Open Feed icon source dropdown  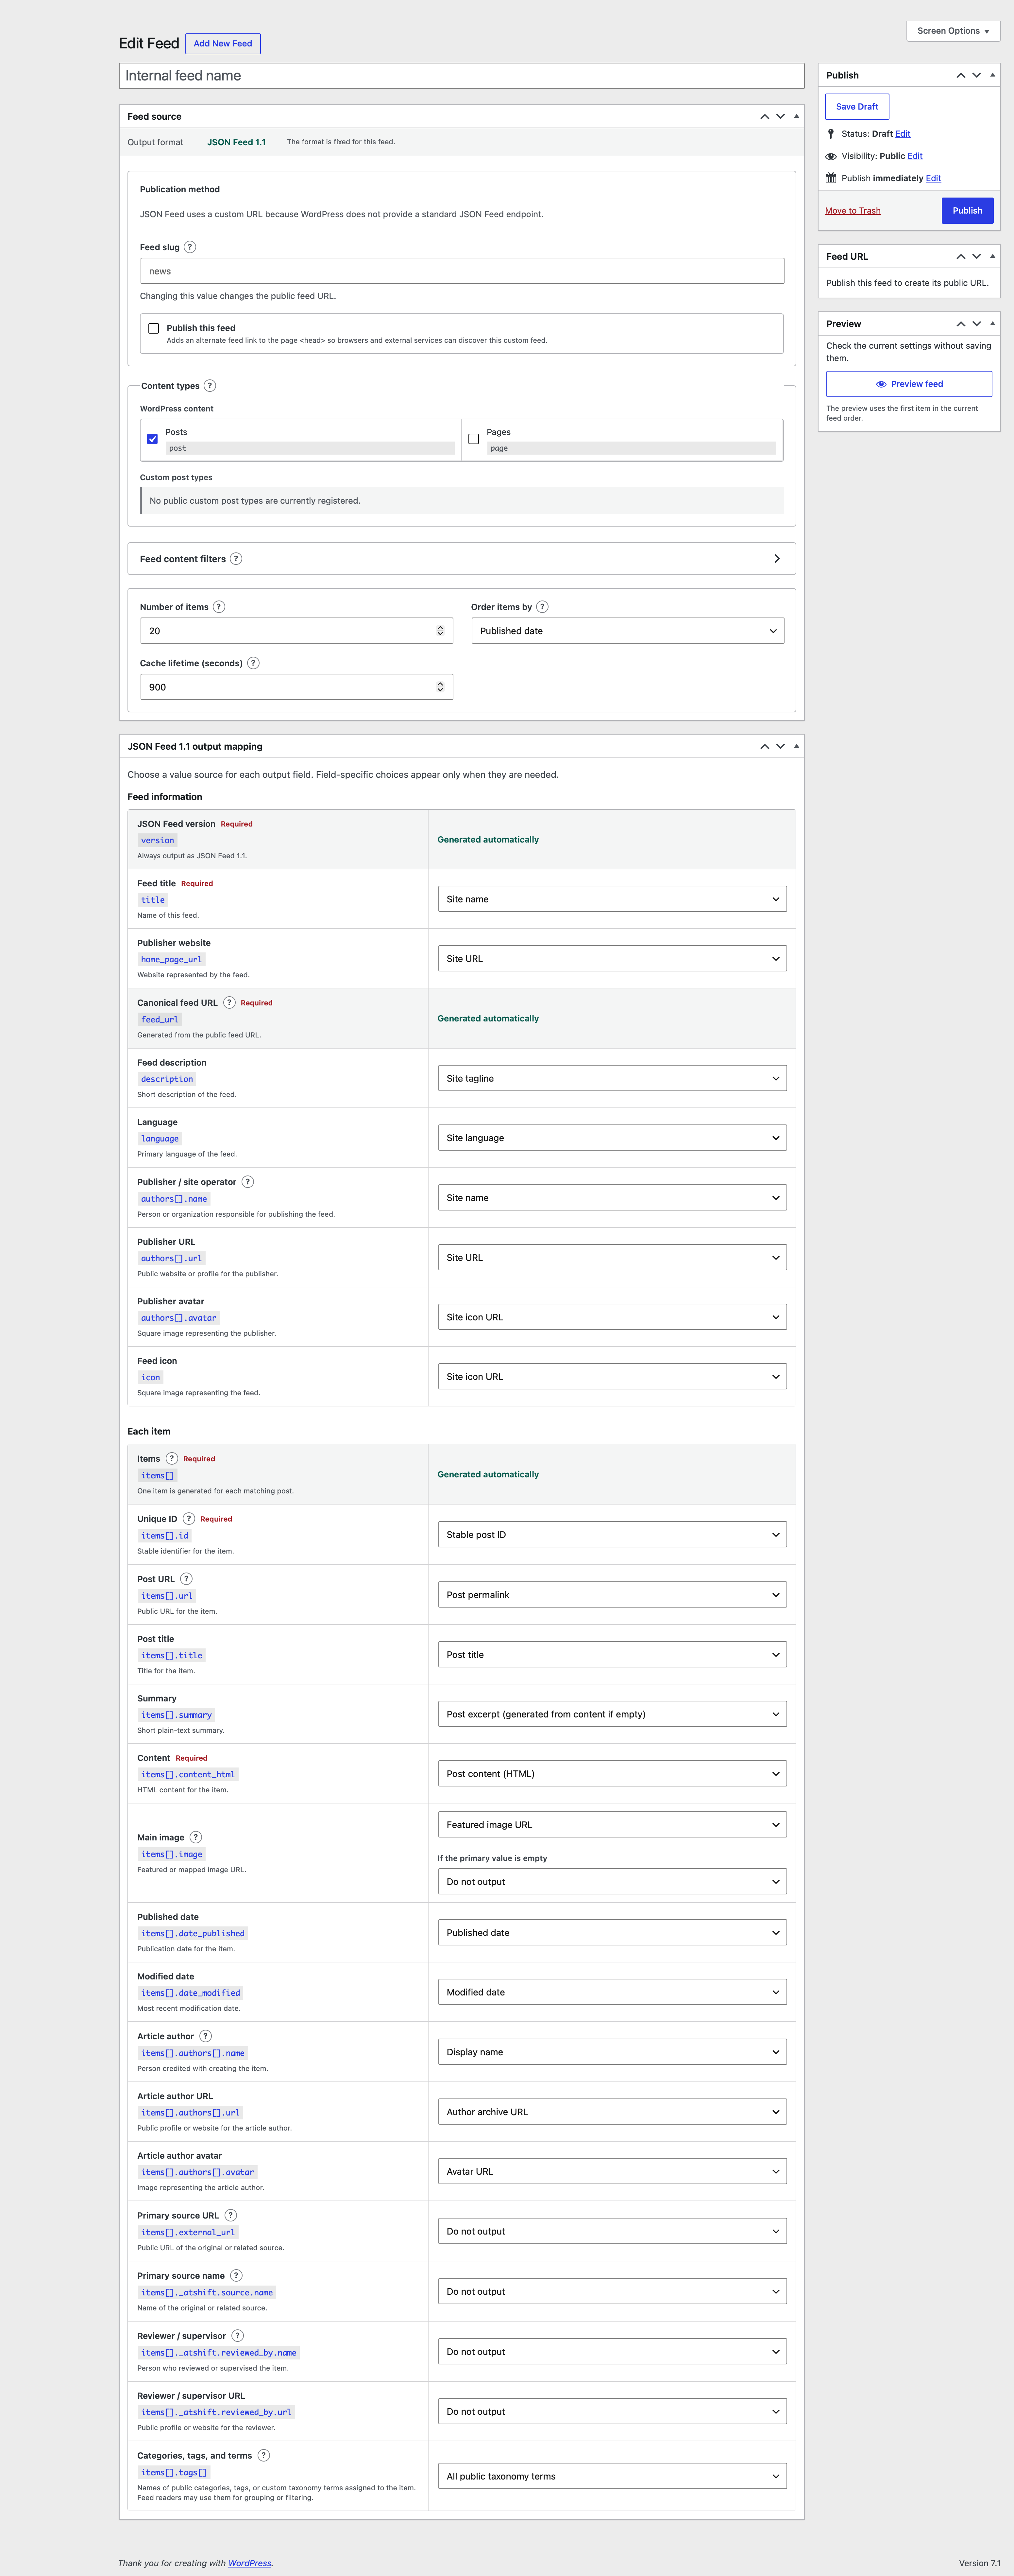click(612, 1377)
